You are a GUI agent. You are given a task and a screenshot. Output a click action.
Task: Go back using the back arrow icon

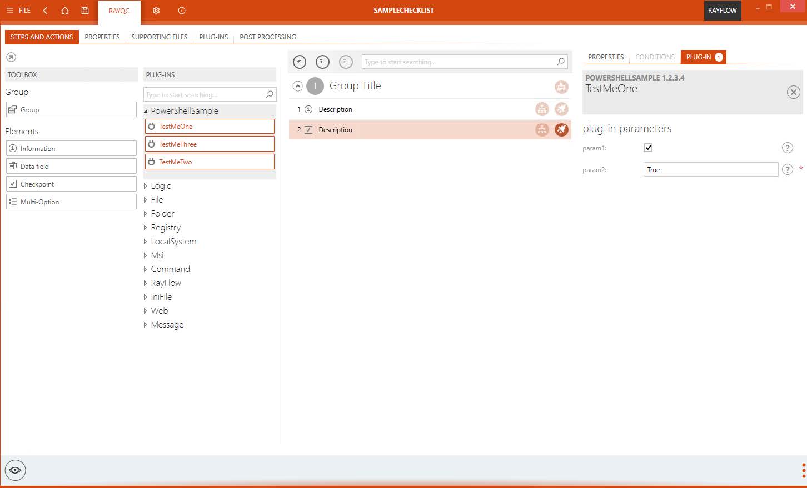[x=45, y=11]
